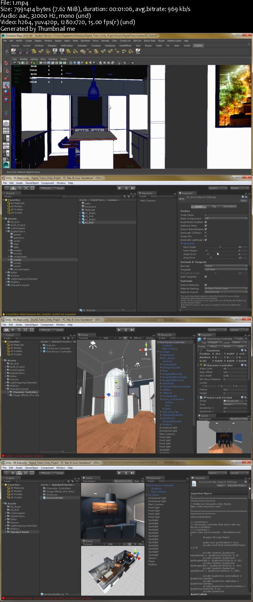Click Pause in 03_Begin Unity window
This screenshot has height=602, width=253.
pyautogui.click(x=126, y=188)
